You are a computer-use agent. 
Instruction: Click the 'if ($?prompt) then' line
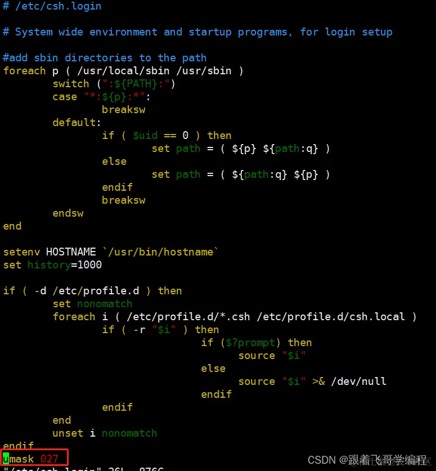pos(257,343)
